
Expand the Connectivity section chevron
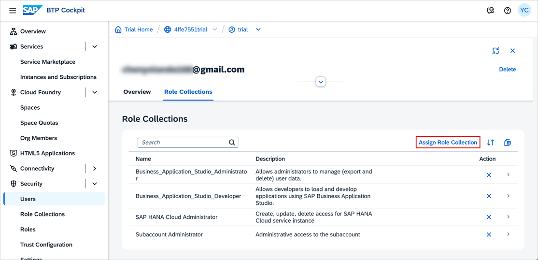95,169
